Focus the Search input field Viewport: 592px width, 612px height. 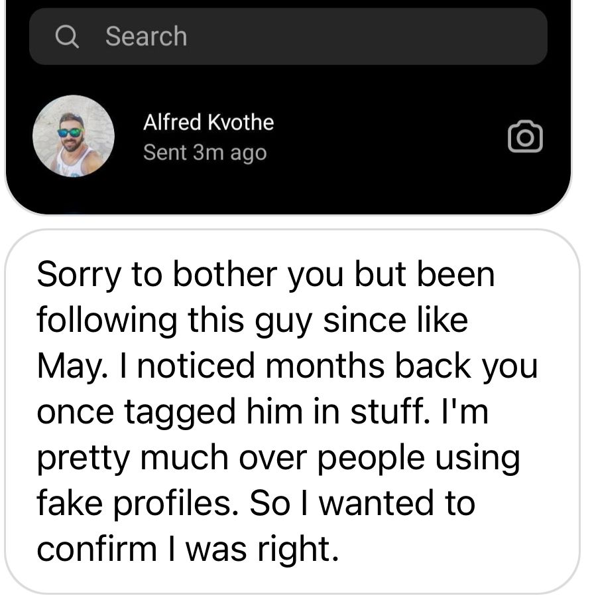click(x=288, y=37)
